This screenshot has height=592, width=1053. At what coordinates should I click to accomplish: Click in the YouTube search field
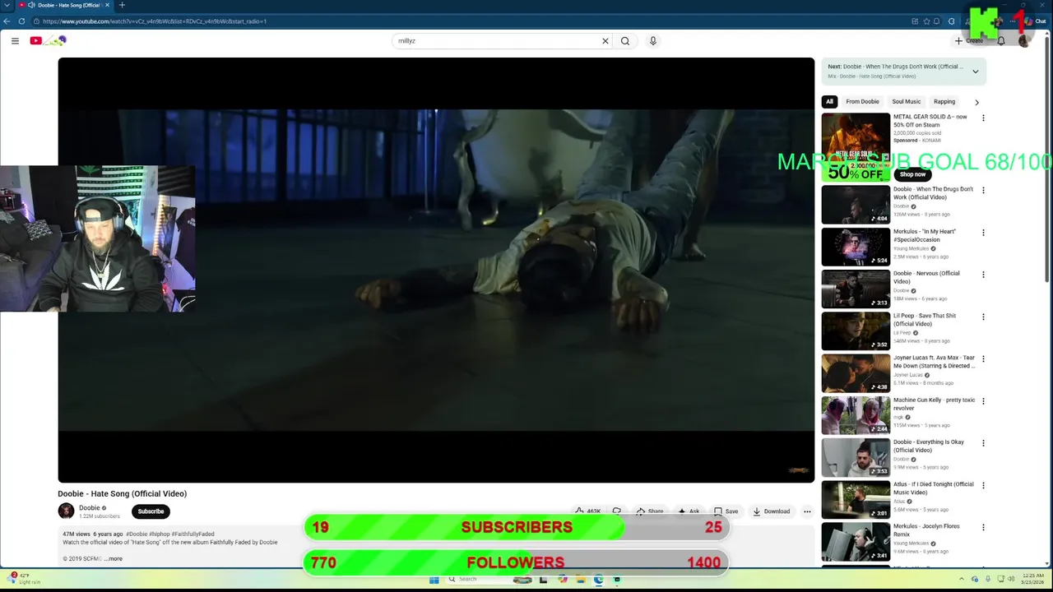[498, 40]
